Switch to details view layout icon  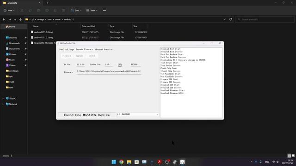tap(289, 156)
